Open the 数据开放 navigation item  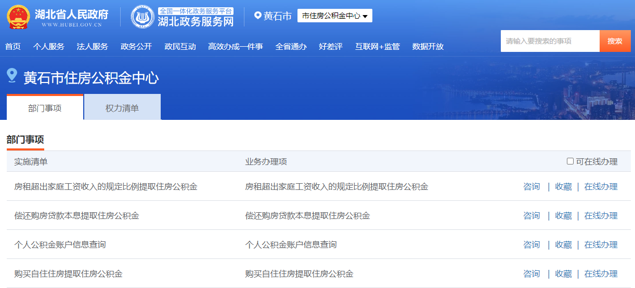pyautogui.click(x=427, y=47)
